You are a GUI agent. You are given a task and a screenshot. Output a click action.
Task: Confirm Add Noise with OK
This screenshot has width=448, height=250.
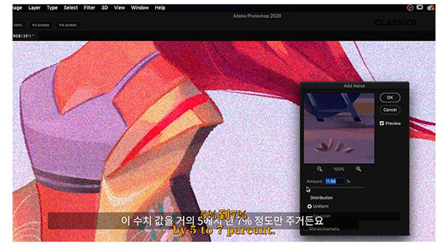(390, 98)
